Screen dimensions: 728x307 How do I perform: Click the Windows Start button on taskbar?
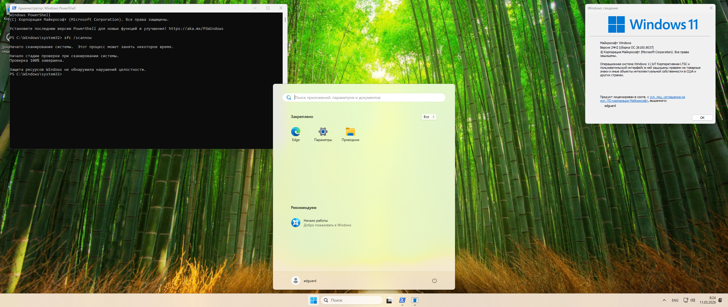[x=313, y=300]
